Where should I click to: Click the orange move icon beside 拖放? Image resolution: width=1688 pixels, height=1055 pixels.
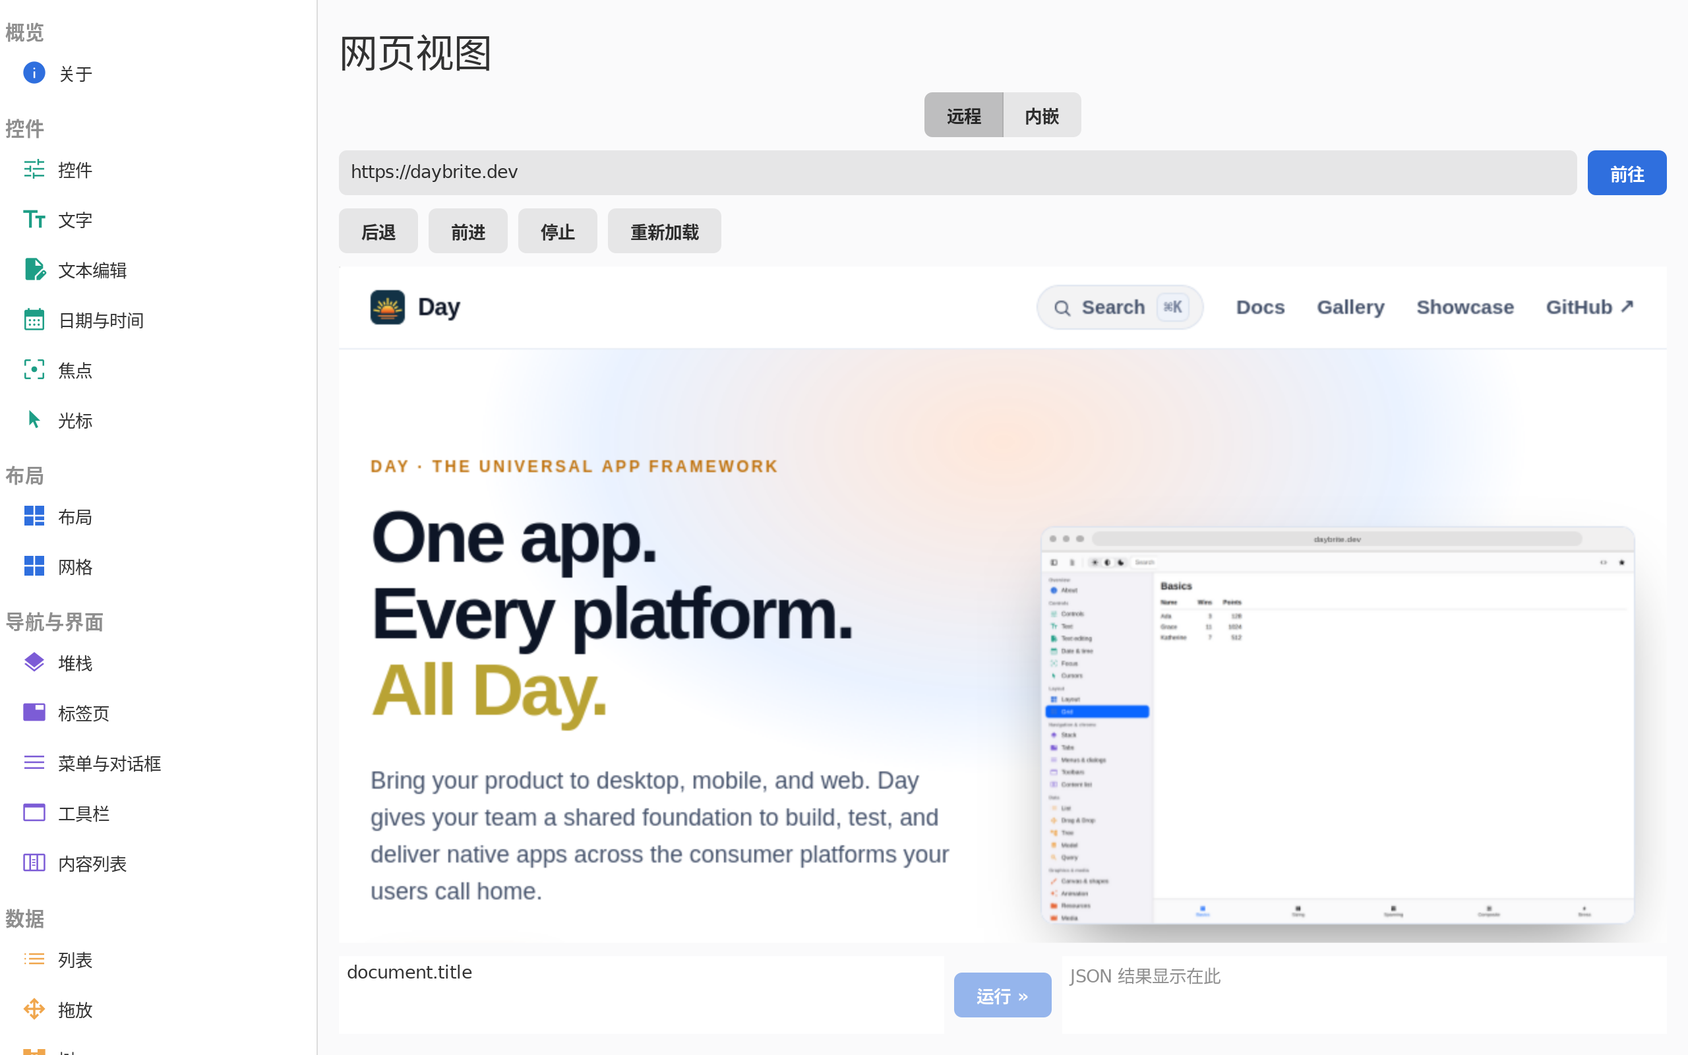[34, 1009]
